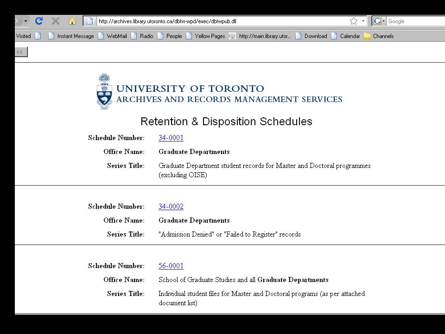Open the People bookmark

(x=170, y=36)
